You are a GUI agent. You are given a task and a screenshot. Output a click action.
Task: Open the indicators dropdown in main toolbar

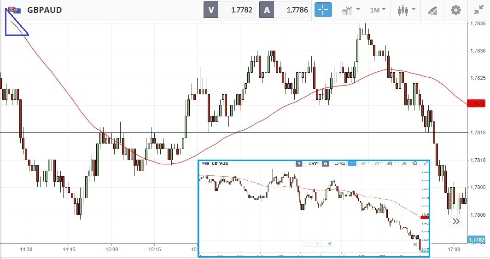[x=350, y=10]
